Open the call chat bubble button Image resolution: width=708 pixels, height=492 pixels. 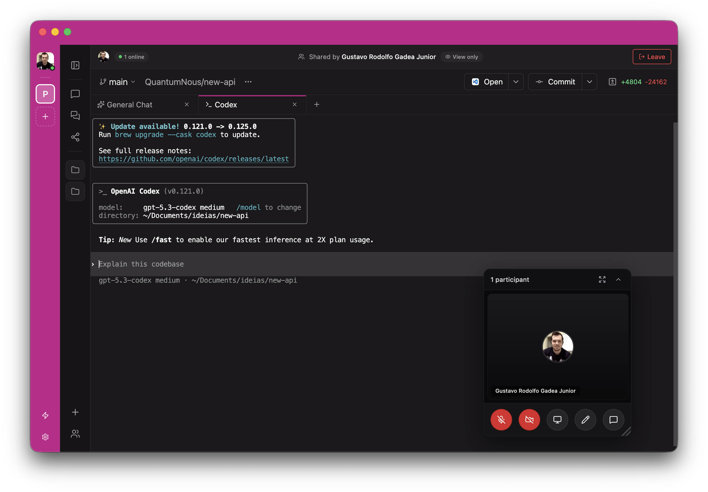click(x=614, y=419)
